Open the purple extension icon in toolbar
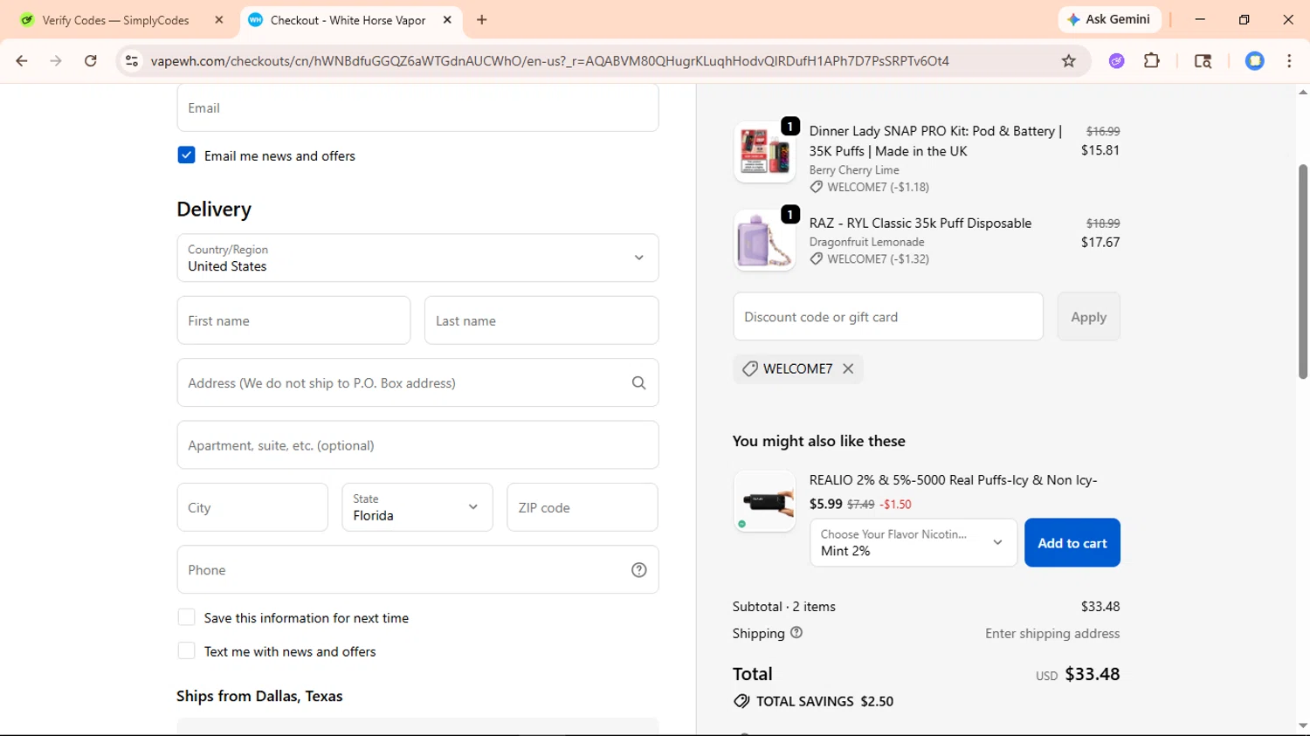This screenshot has height=736, width=1310. 1116,61
